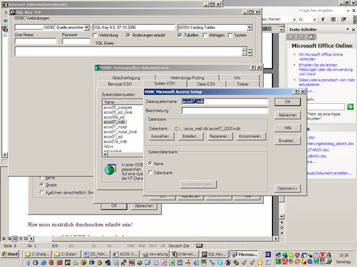The width and height of the screenshot is (357, 267).
Task: Click Optionen>> button
Action: (x=288, y=188)
